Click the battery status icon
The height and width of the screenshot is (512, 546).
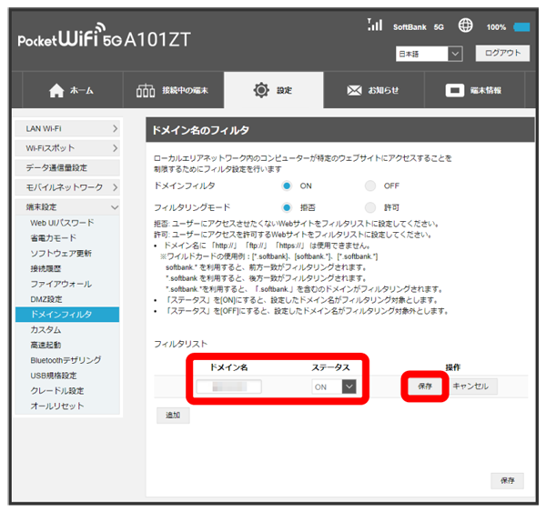[x=521, y=27]
